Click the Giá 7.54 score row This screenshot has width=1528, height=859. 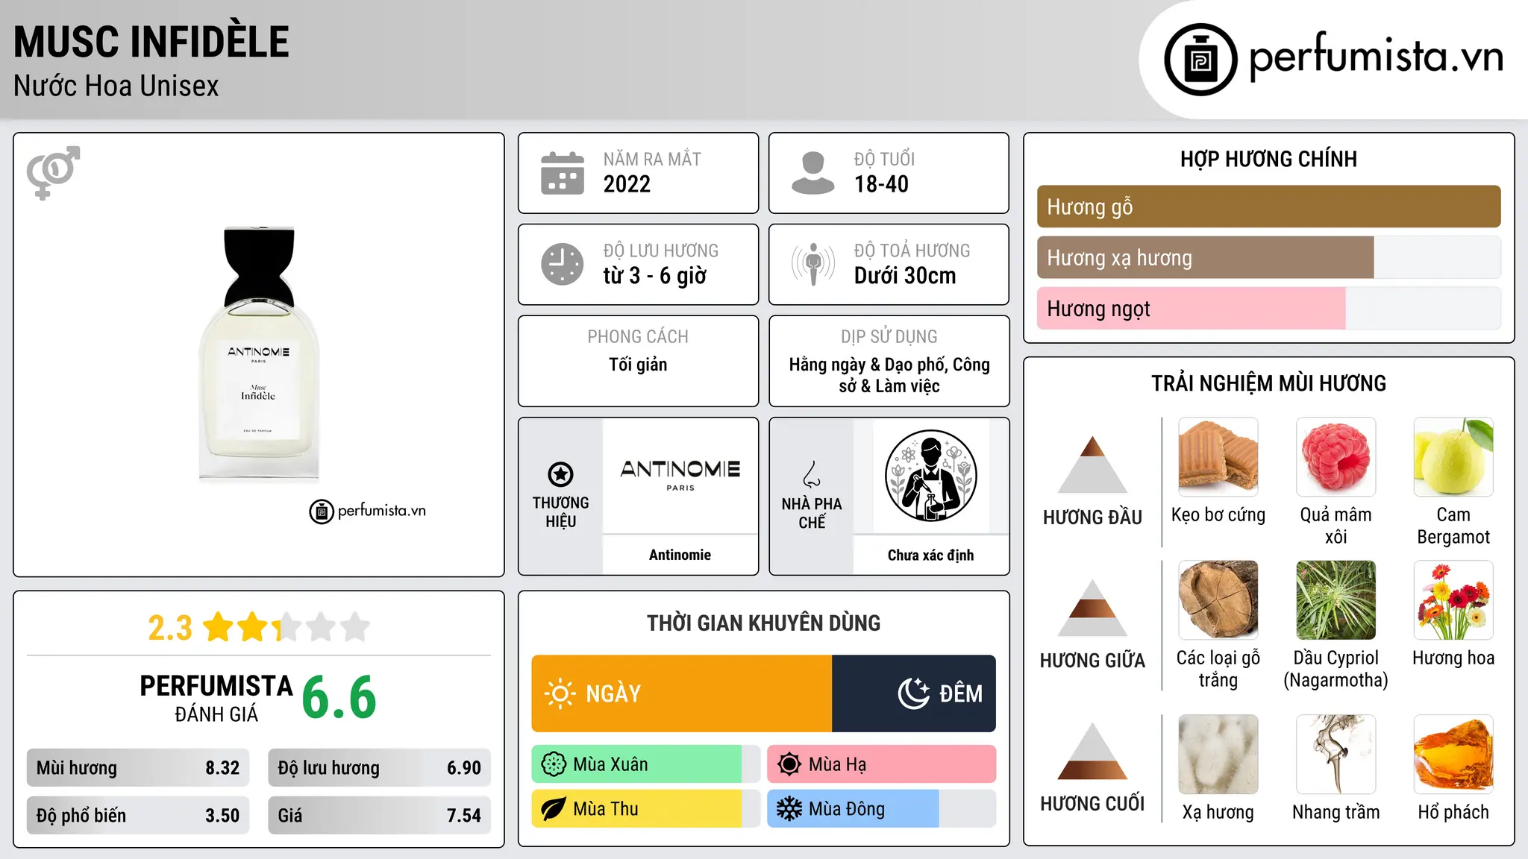point(379,815)
